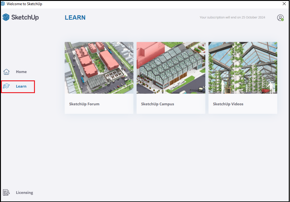Click the green check badge on the avatar
This screenshot has height=202, width=290.
click(x=283, y=20)
